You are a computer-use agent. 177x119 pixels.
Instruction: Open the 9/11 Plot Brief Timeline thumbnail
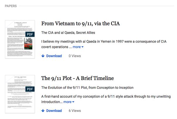tap(20, 94)
